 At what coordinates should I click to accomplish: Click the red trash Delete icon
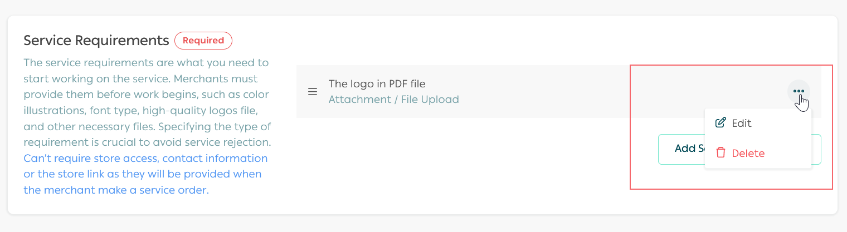click(x=721, y=153)
